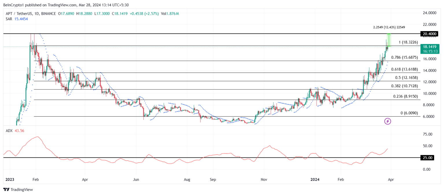
Task: Select the 0.382 (10.7128) Fibonacci label
Action: click(404, 86)
